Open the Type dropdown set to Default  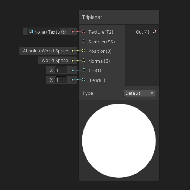tap(140, 93)
